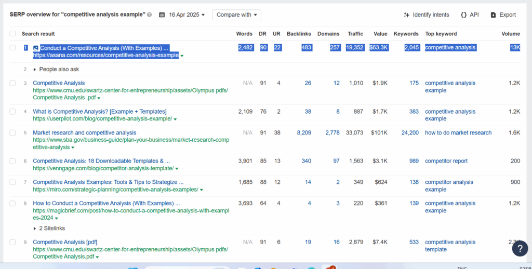532x269 pixels.
Task: Open 'Market research and competitive analysis' link
Action: point(85,132)
